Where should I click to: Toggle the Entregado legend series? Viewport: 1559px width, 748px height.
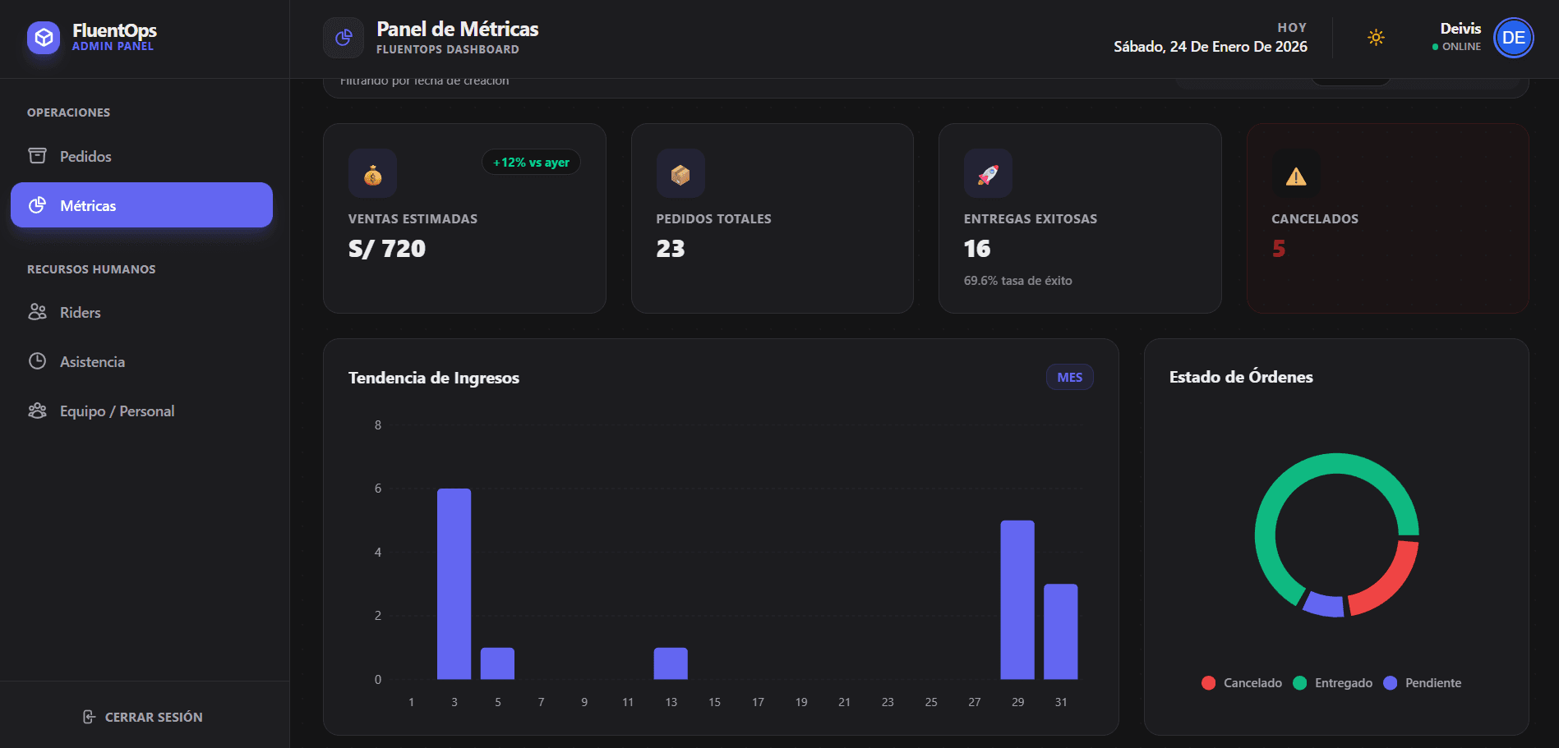[x=1333, y=683]
